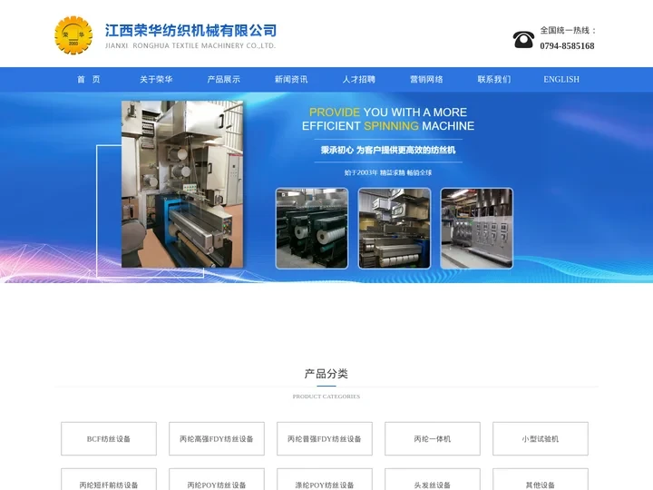The width and height of the screenshot is (653, 490).
Task: Click the telephone hotline icon
Action: tap(523, 39)
